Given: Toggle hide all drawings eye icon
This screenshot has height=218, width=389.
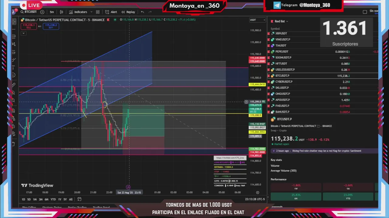Looking at the screenshot, I should pos(14,134).
